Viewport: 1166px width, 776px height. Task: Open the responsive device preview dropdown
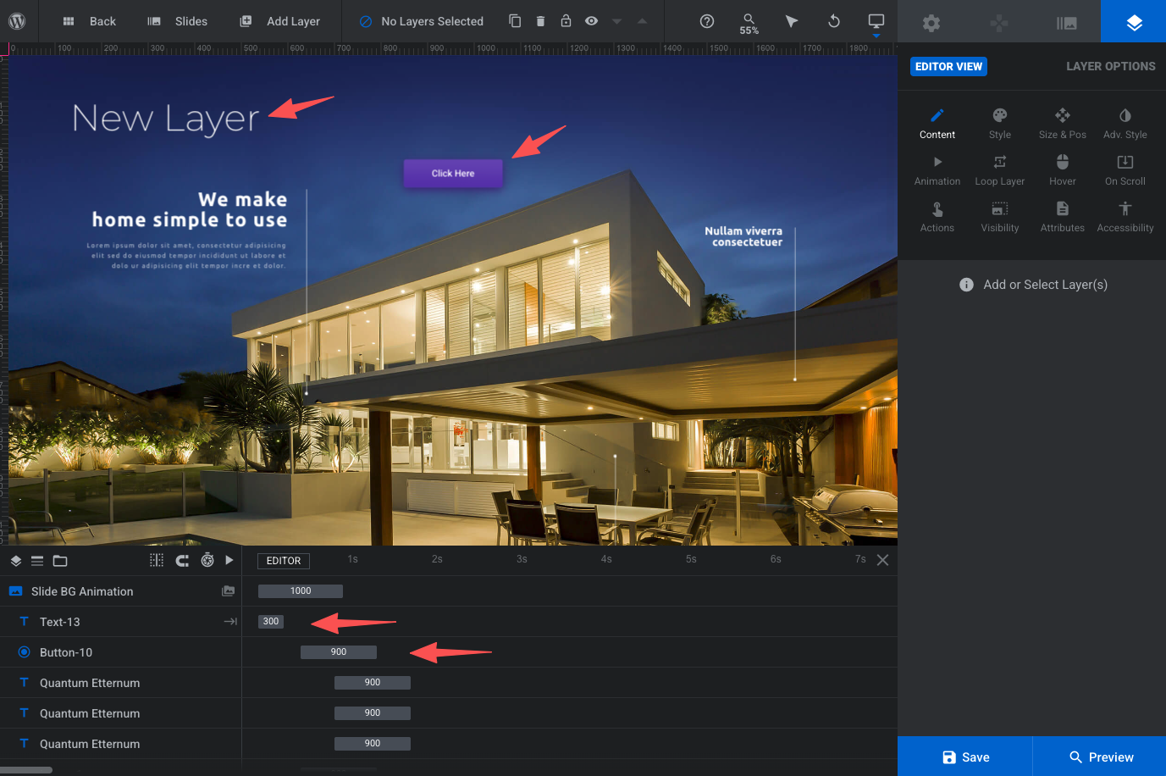[876, 23]
